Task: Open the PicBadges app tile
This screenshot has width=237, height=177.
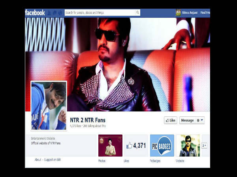Action: point(162,146)
